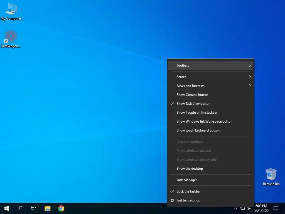Launch File Explorer from the taskbar

tap(47, 208)
